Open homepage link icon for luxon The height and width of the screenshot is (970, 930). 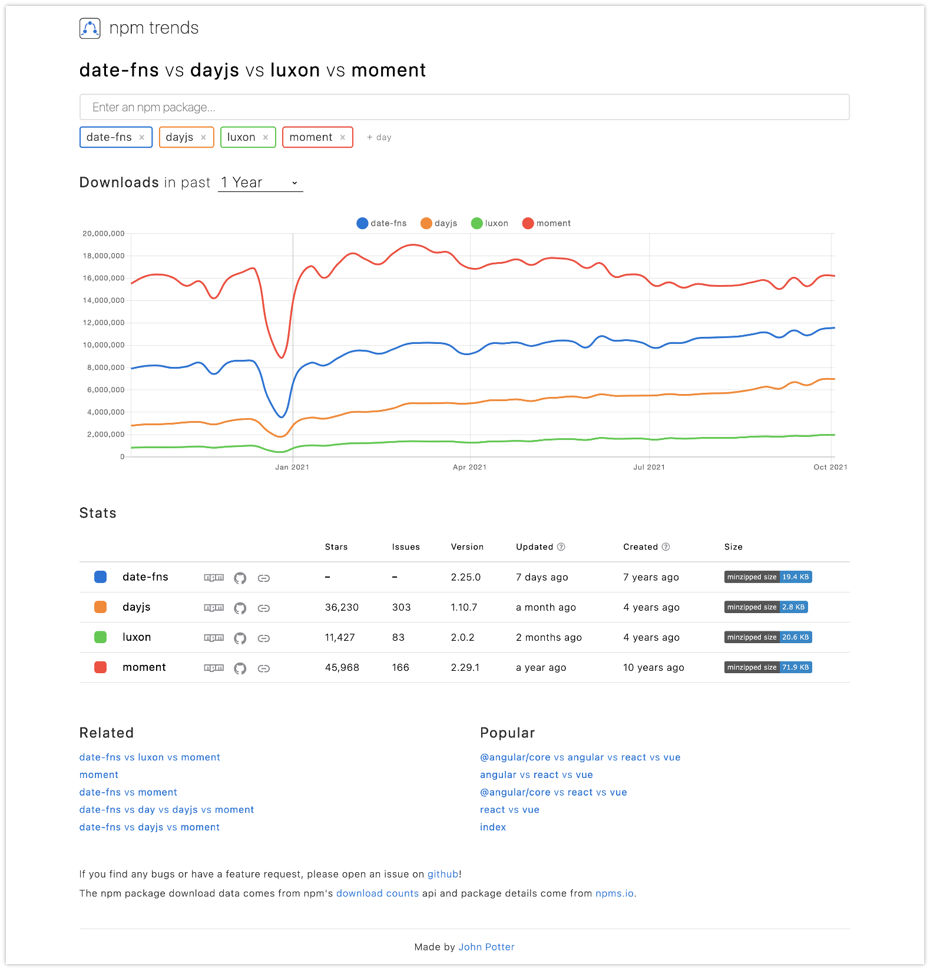click(x=264, y=638)
